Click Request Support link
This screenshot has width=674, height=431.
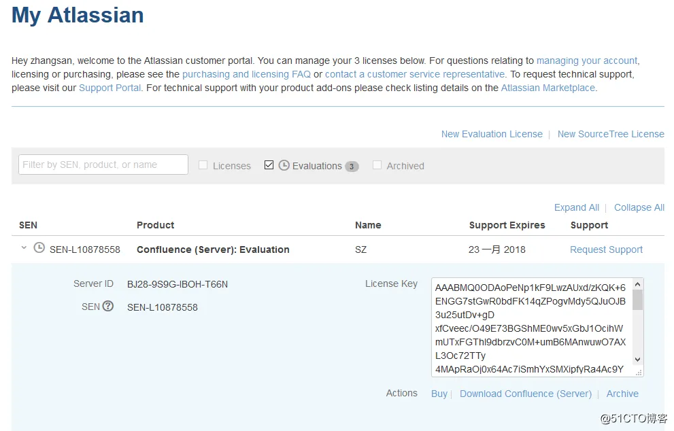click(606, 249)
